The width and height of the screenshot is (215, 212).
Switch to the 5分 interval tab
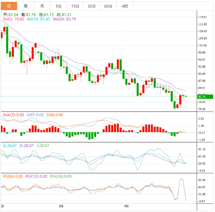pos(59,6)
